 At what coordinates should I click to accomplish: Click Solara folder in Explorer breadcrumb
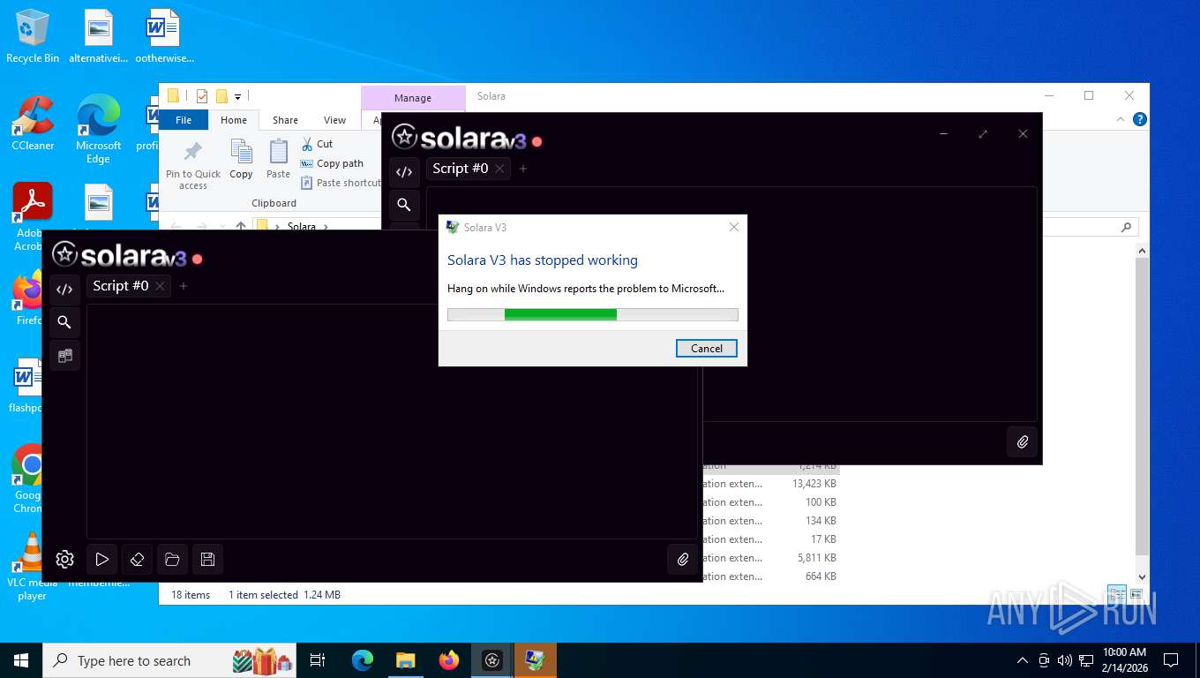tap(301, 227)
